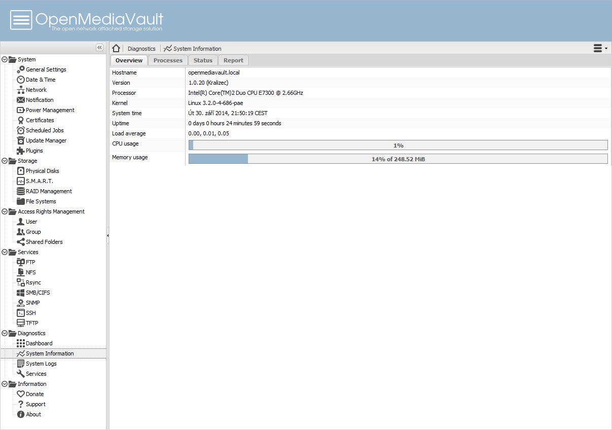Open Power Management settings

click(50, 110)
